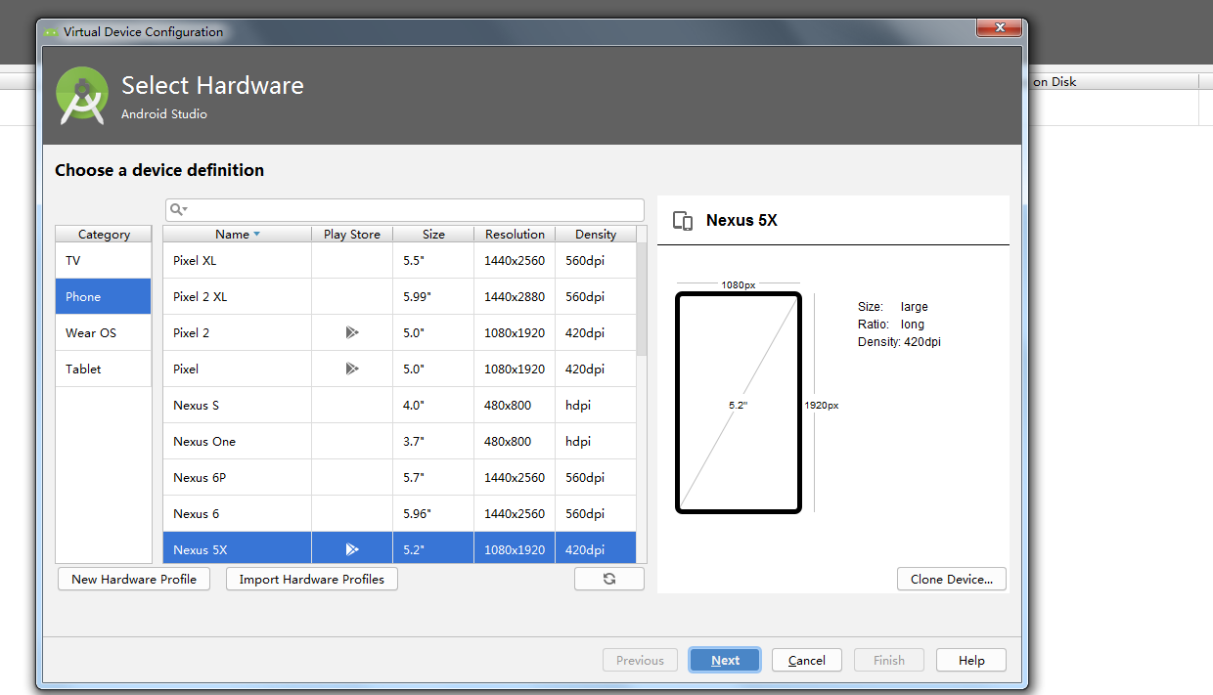
Task: Select the Nexus S device row
Action: [399, 405]
